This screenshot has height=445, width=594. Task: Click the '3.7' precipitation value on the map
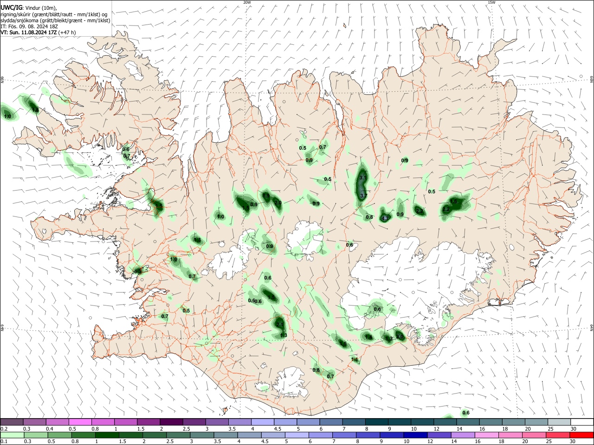363,196
